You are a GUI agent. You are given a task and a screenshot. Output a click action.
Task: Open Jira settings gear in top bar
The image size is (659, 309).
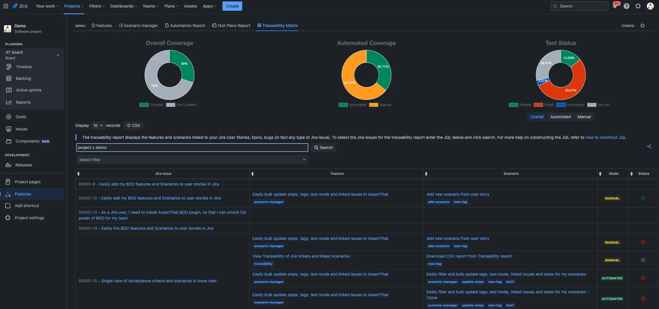[638, 6]
